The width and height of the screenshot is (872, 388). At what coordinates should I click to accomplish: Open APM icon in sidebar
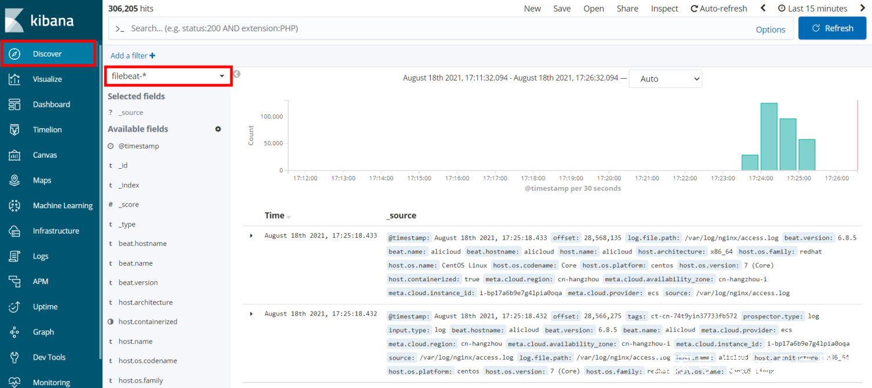click(14, 281)
